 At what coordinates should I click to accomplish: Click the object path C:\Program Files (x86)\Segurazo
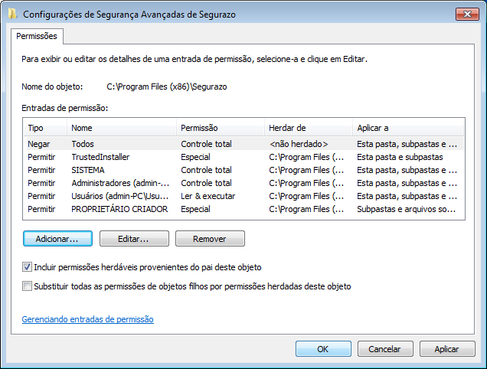pyautogui.click(x=167, y=87)
